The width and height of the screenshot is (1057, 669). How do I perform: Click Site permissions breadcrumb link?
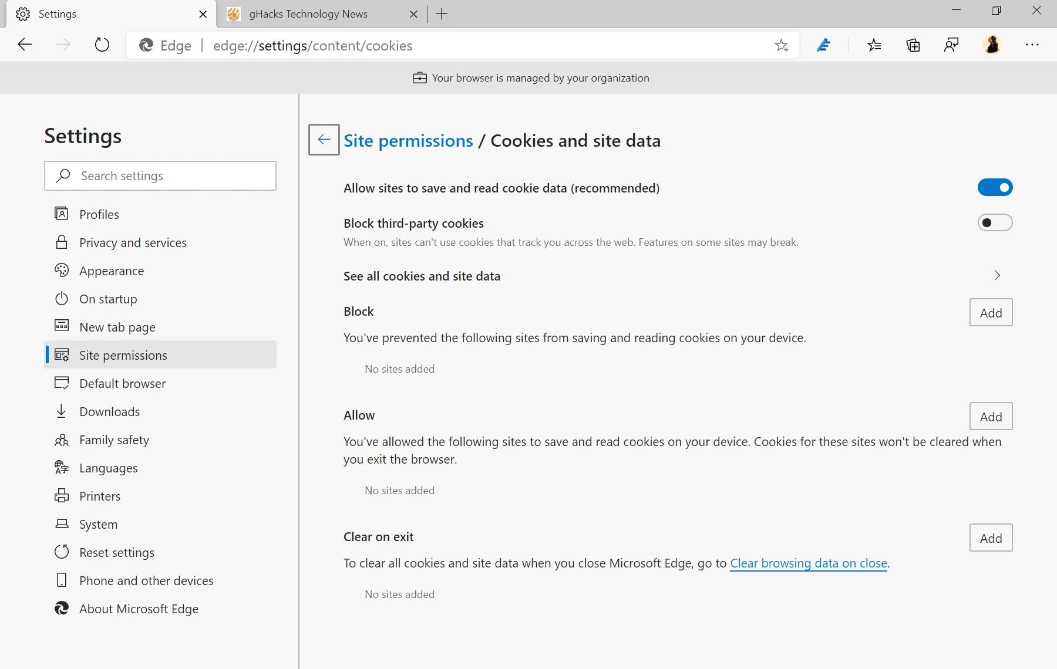(x=408, y=141)
